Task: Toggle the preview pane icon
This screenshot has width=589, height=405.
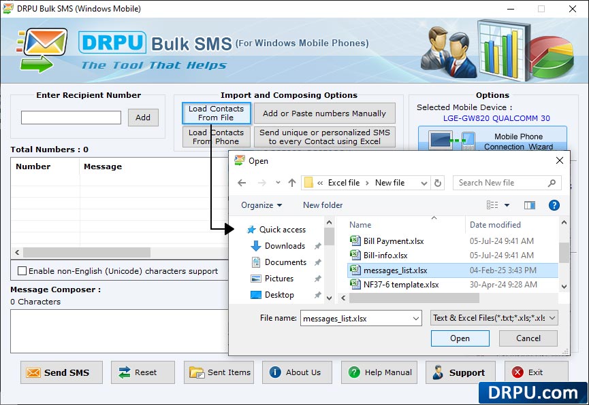Action: point(530,205)
